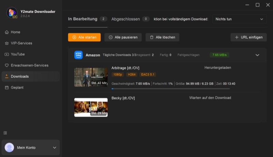Viewport: 273px width, 157px height.
Task: Select the Downloads sidebar entry
Action: coord(30,76)
